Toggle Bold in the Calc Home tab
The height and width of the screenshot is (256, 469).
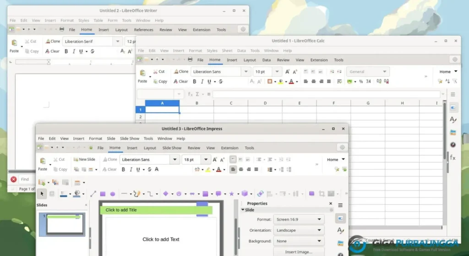pos(194,82)
